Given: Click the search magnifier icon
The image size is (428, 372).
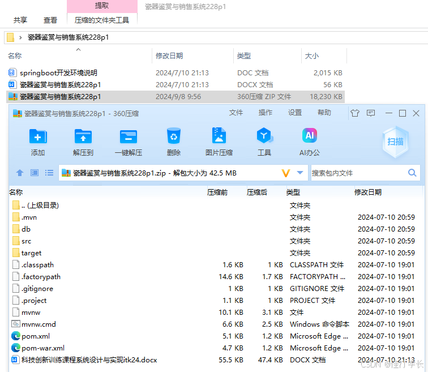Looking at the screenshot, I should pos(412,173).
